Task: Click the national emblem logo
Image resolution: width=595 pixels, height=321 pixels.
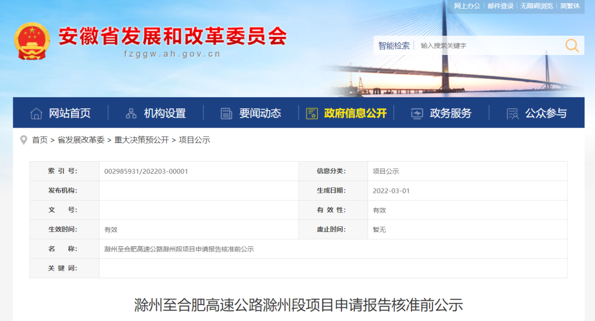Action: pos(31,41)
